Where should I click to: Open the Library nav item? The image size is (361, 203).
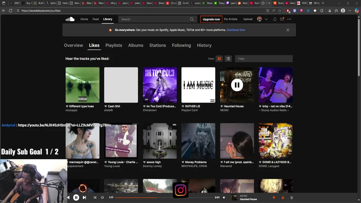108,19
